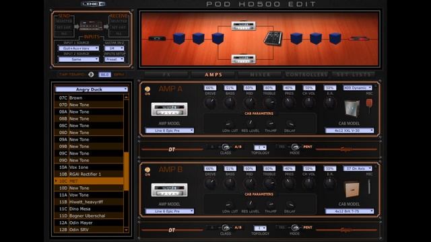The image size is (431, 242).
Task: Open the Amp B amp model dropdown
Action: click(169, 211)
